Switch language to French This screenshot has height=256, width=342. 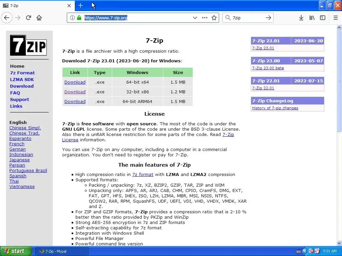(17, 144)
